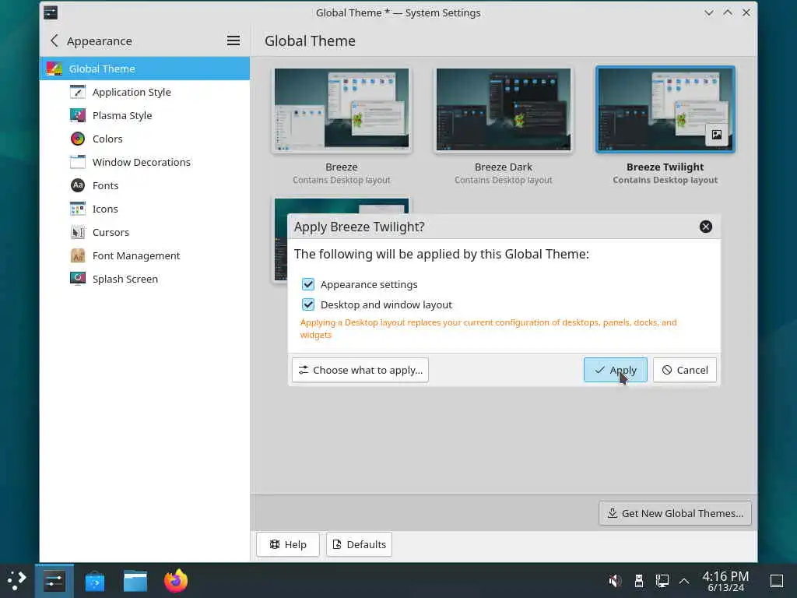Click the Breeze Dark theme name label
Viewport: 797px width, 598px height.
[504, 167]
